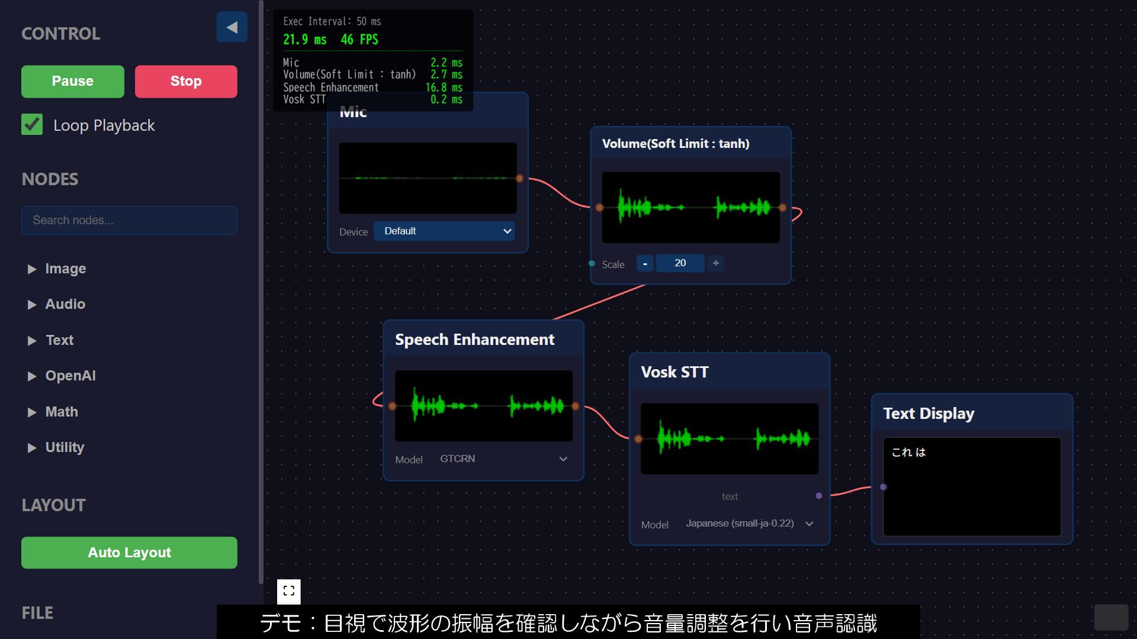This screenshot has height=639, width=1137.
Task: Click the fit view icon
Action: (x=289, y=591)
